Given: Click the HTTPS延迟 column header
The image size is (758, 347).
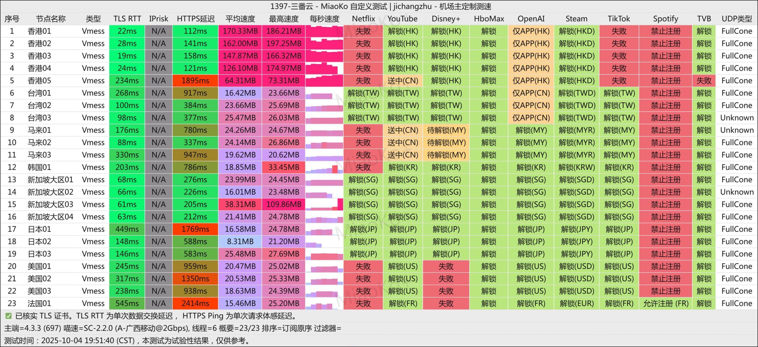Looking at the screenshot, I should (195, 19).
